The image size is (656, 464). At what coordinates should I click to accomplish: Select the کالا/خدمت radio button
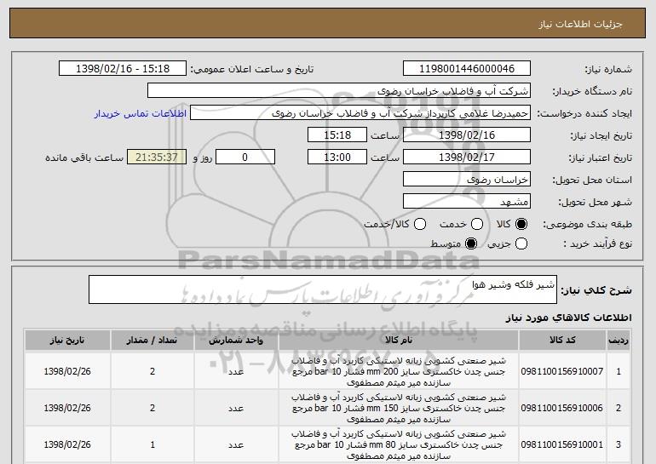420,224
